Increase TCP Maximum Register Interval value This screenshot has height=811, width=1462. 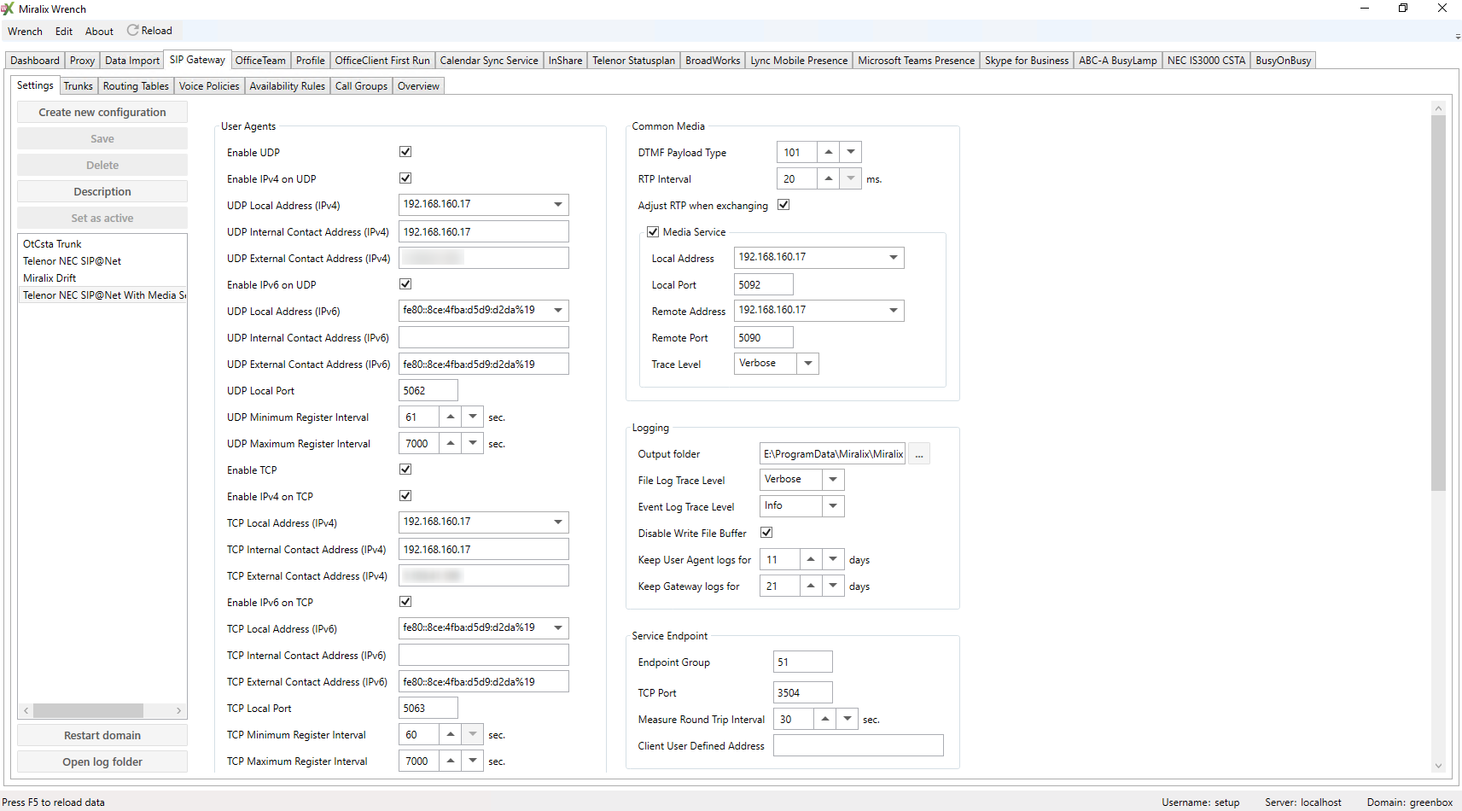(450, 761)
